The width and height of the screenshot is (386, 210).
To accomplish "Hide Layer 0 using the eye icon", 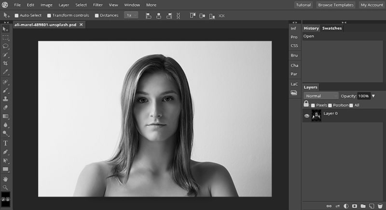I will [306, 116].
